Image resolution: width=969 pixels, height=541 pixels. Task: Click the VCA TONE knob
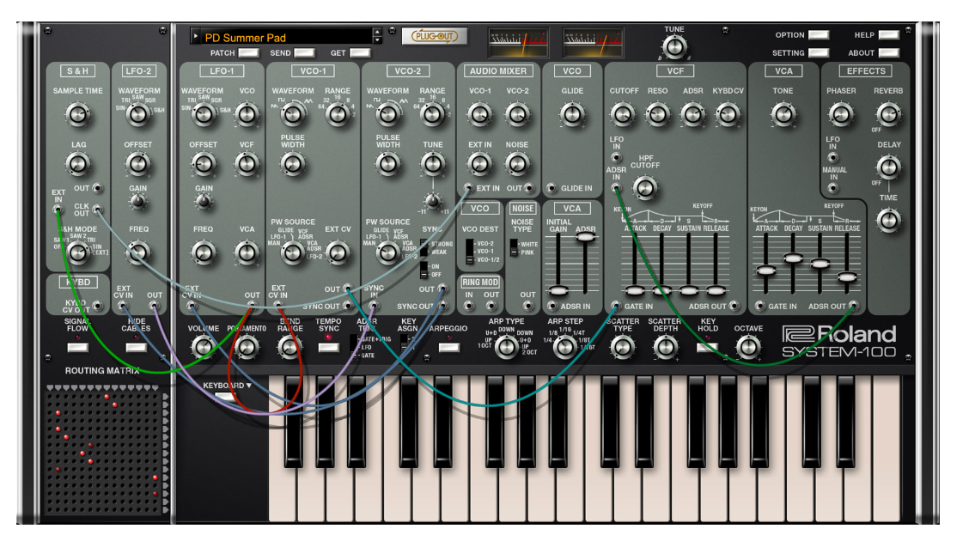pos(783,114)
